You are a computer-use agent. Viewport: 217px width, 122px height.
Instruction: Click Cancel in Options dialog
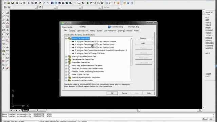point(124,93)
